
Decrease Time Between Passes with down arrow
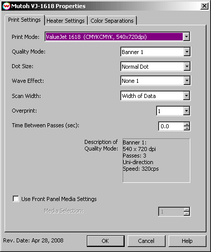(187, 128)
